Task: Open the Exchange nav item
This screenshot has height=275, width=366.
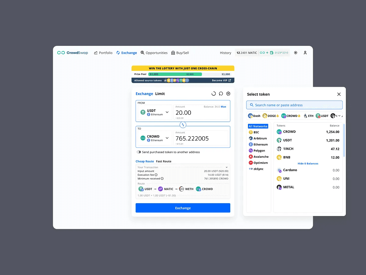Action: pos(127,53)
